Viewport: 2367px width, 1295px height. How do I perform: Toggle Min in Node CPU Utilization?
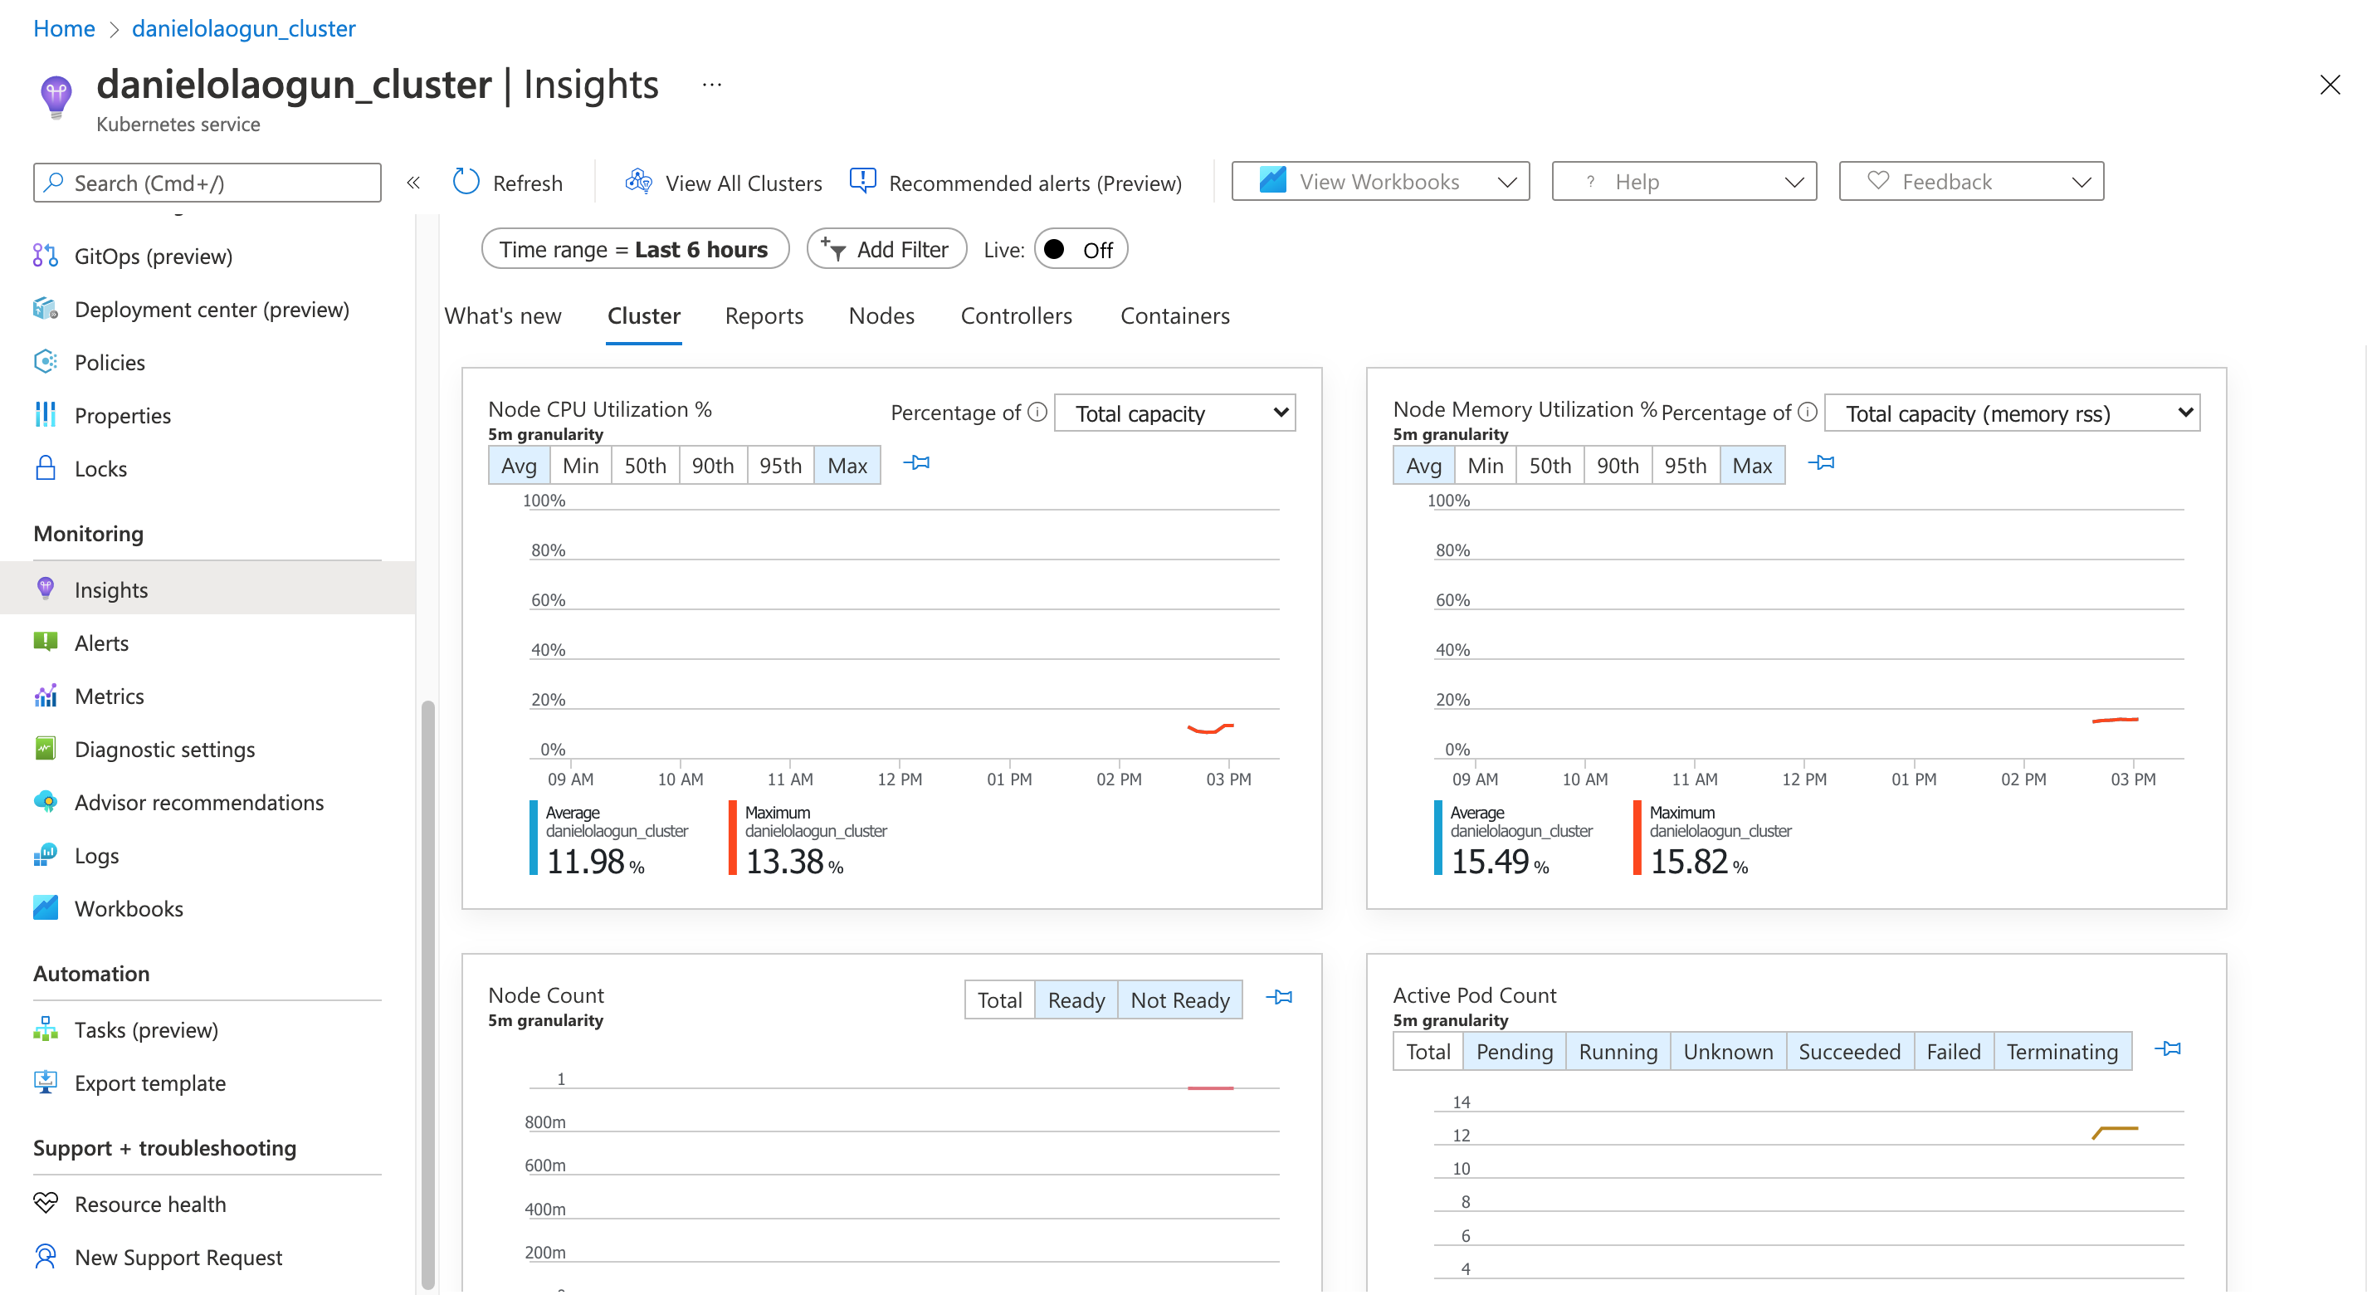coord(581,465)
